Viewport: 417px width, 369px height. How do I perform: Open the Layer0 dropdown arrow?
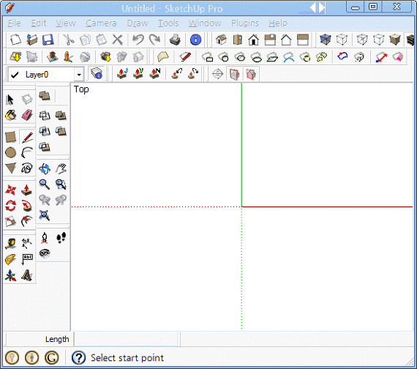[79, 75]
